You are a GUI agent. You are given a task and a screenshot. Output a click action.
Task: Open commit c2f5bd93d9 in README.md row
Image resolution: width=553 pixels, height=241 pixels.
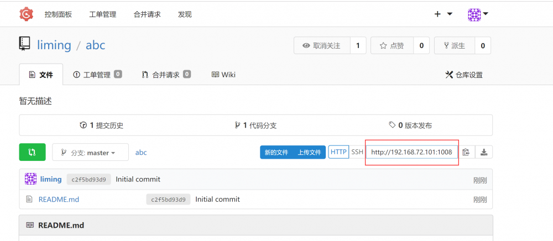click(168, 200)
